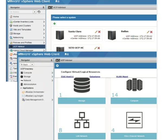The image size is (162, 140).
Task: Select the SETO-UCP-HC system card
Action: pos(77,48)
